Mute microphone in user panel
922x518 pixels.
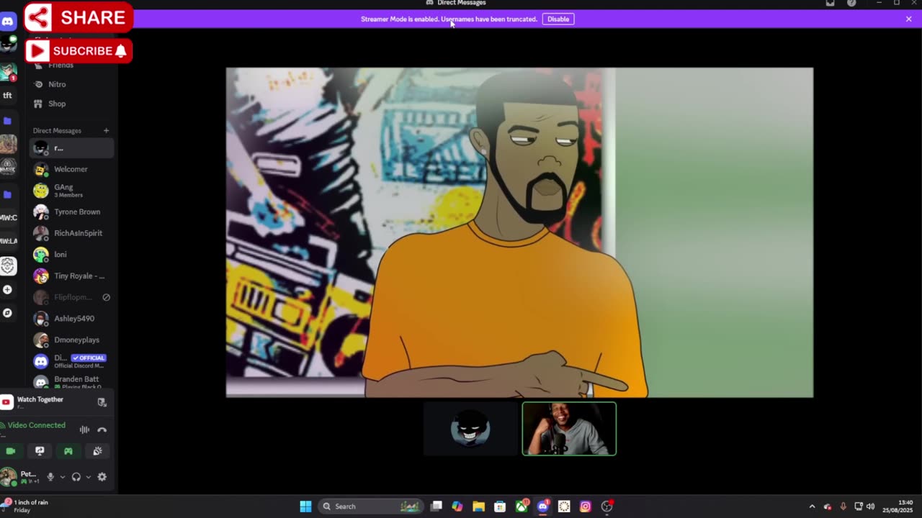point(50,476)
